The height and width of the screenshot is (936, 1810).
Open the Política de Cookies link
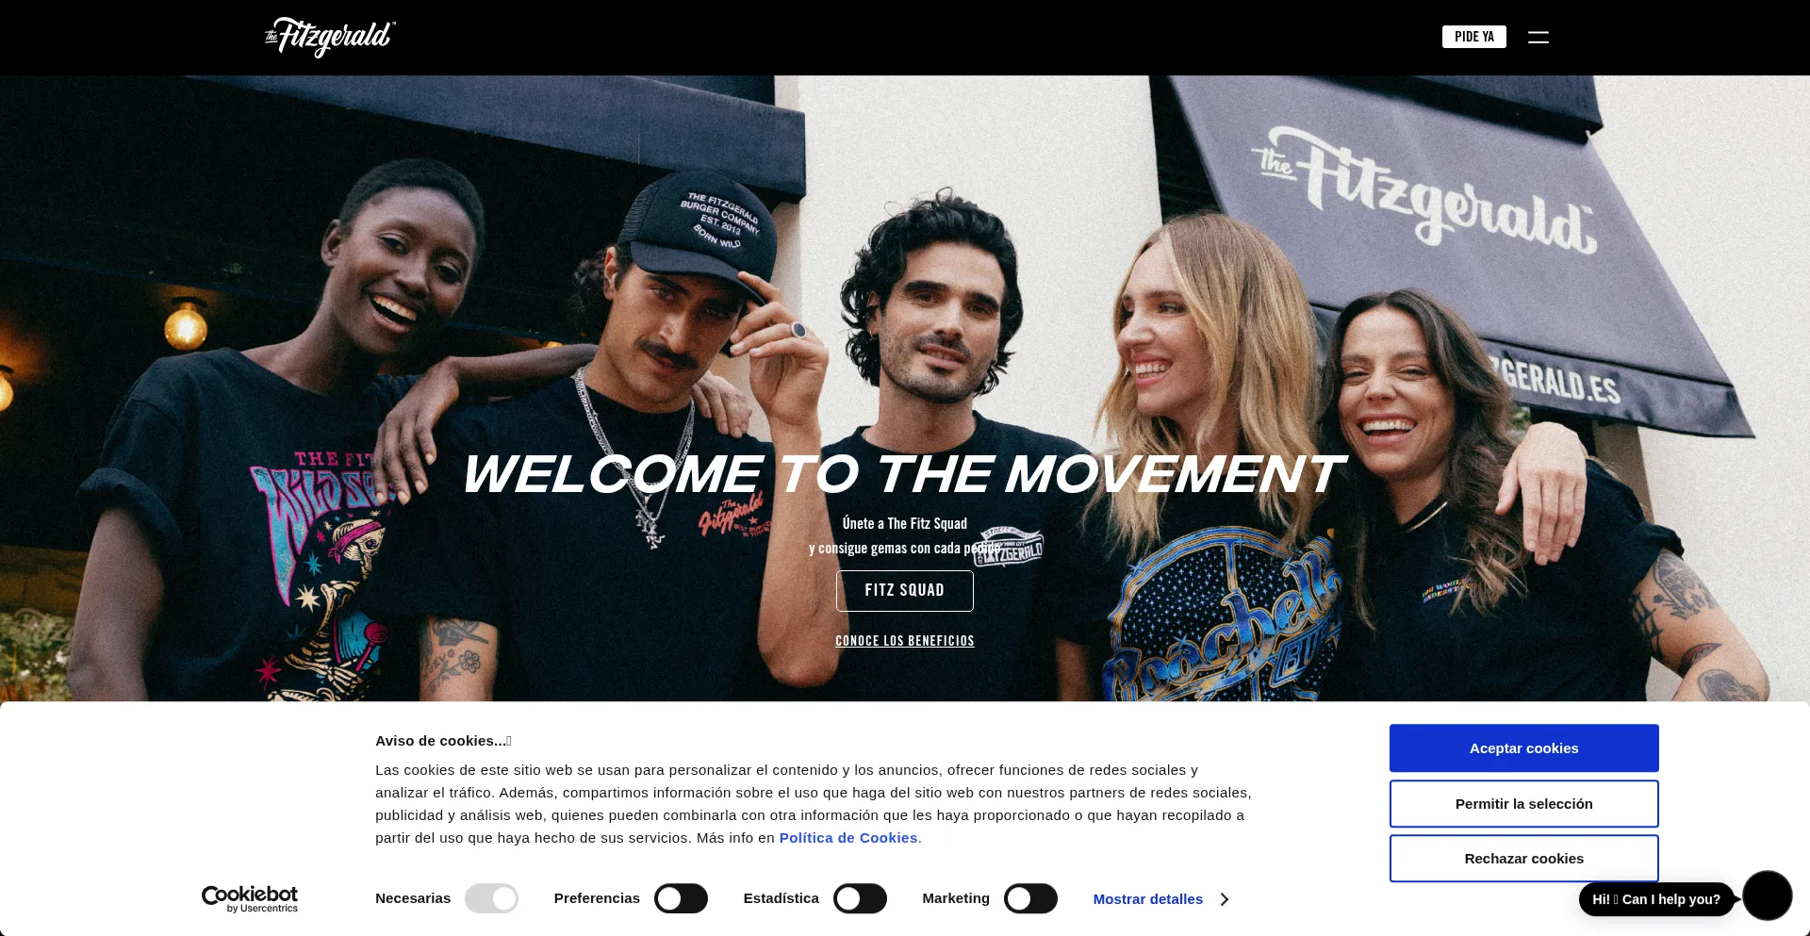pos(848,838)
